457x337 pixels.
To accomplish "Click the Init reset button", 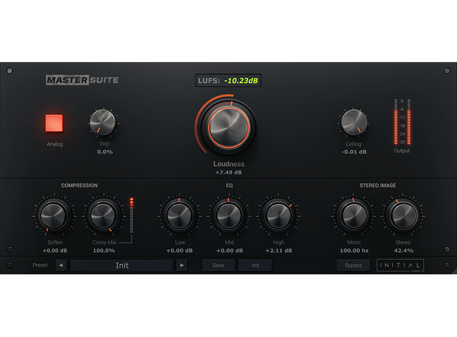I will [x=255, y=265].
